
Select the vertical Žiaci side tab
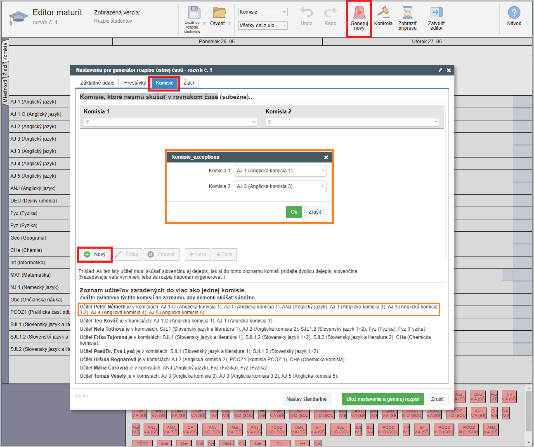click(x=5, y=70)
